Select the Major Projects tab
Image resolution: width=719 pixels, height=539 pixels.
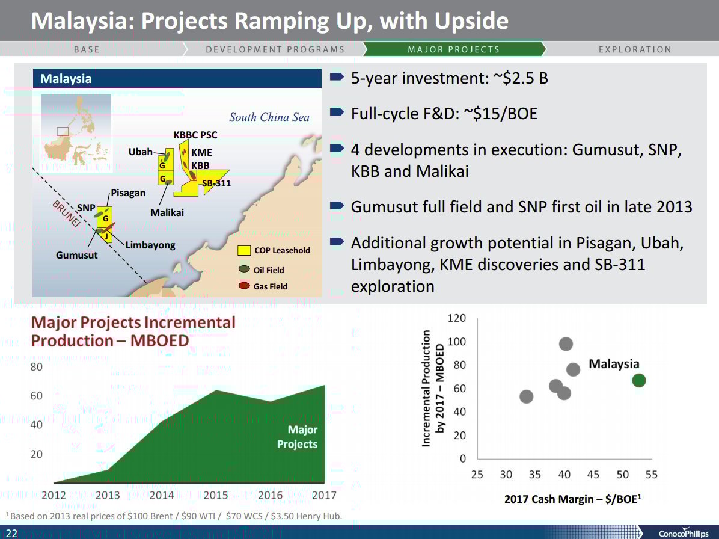pos(453,49)
